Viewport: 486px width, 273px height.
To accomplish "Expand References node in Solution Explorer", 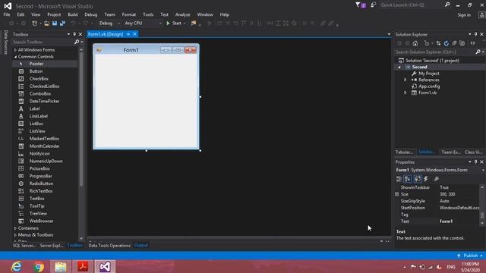I will pos(405,80).
